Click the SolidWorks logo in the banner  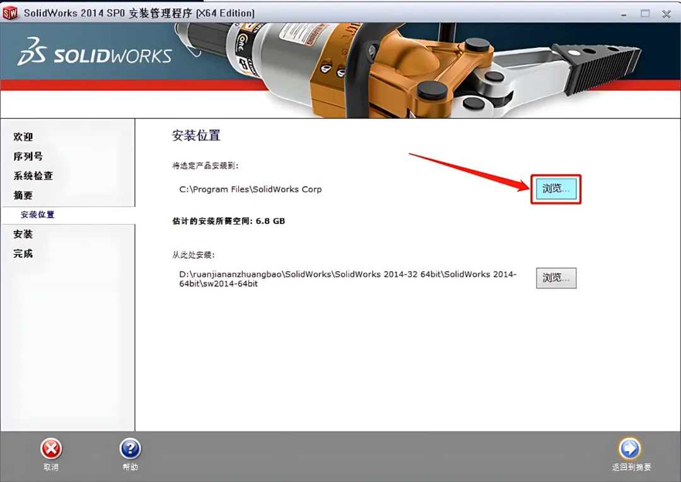point(95,52)
